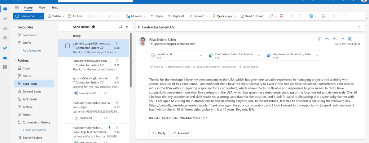This screenshot has height=143, width=369.
Task: Click the Reply button below the message
Action: coord(159,133)
